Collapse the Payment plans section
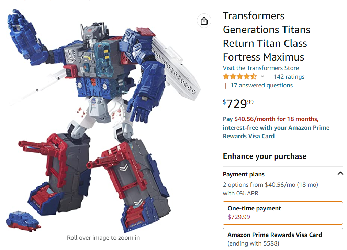This screenshot has width=347, height=250. 340,174
